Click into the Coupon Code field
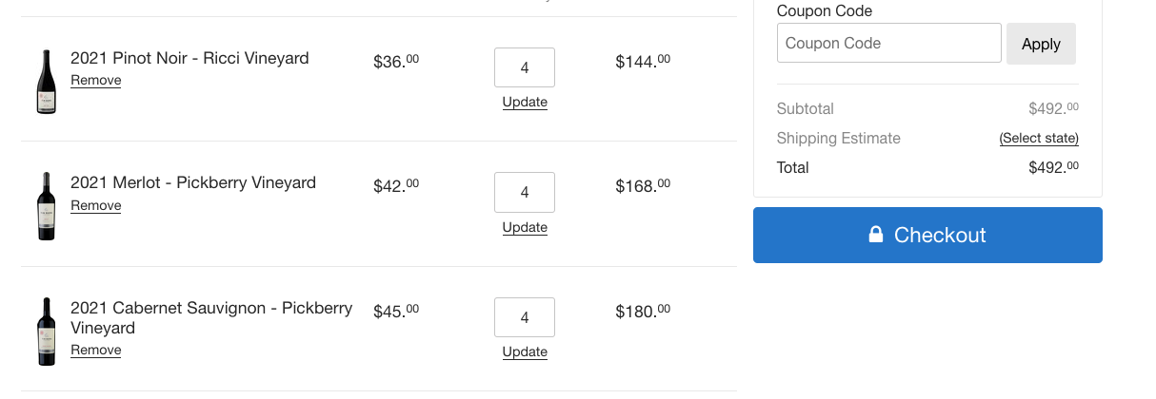 point(888,43)
